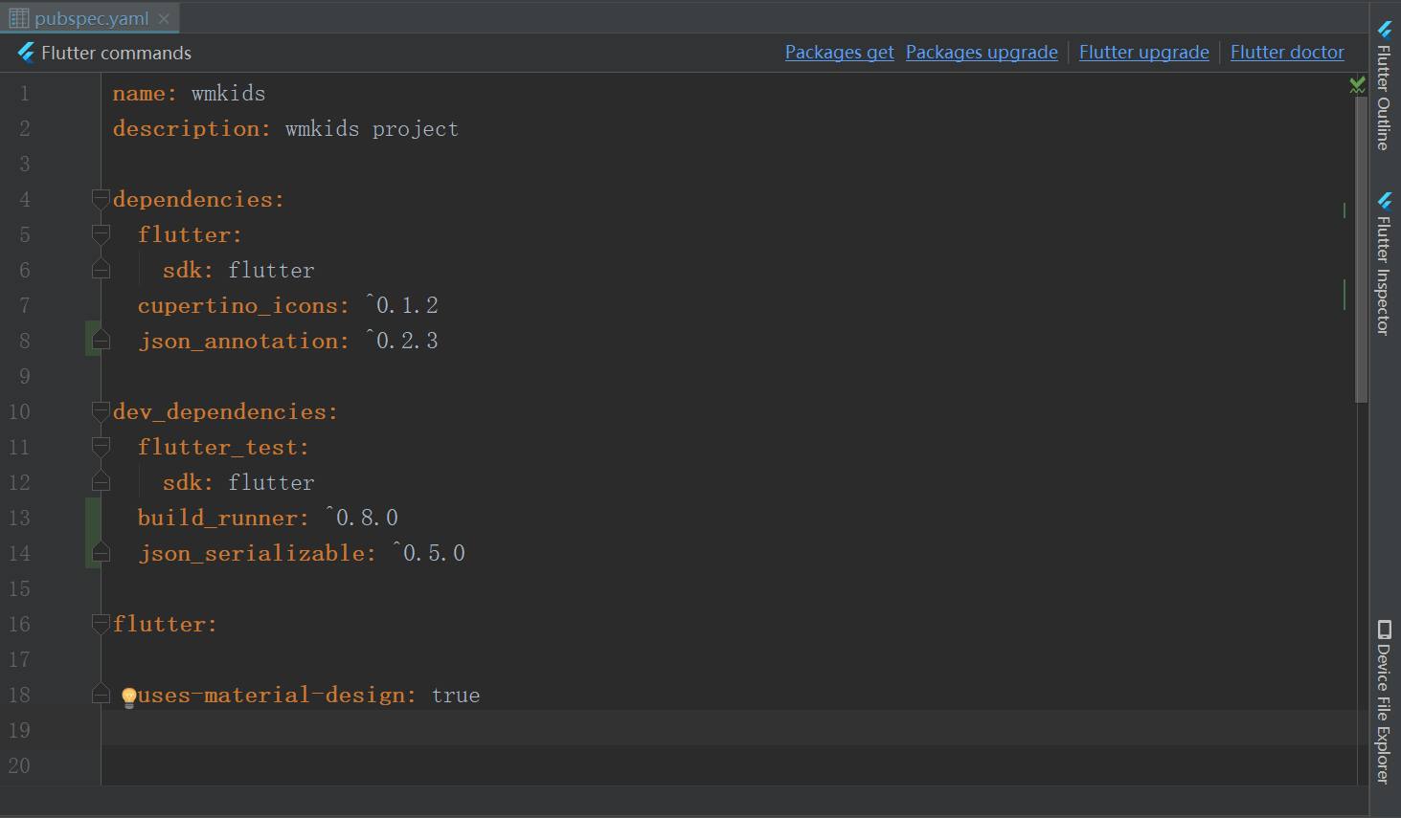The height and width of the screenshot is (818, 1401).
Task: Click the 'wmkids' value on line 1
Action: tap(228, 94)
